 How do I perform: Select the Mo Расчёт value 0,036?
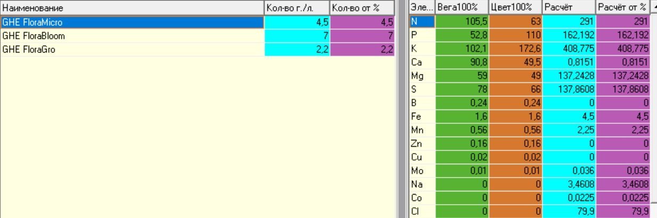tap(570, 171)
